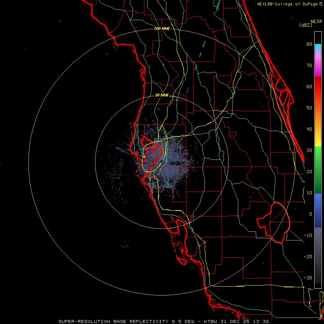Click the 70 value on the dBZ scale
The width and height of the screenshot is (324, 324).
point(309,65)
